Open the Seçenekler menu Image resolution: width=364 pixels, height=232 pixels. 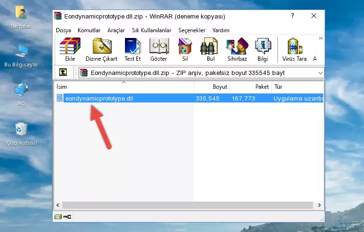[x=192, y=30]
